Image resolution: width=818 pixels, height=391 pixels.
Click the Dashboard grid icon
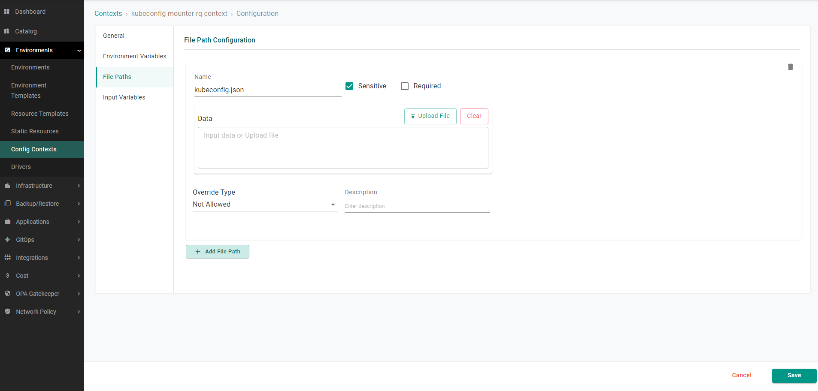pos(7,12)
